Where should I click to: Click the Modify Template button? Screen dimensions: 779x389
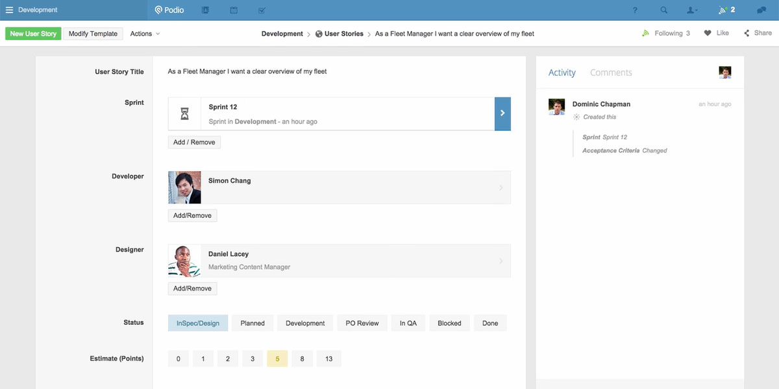93,34
